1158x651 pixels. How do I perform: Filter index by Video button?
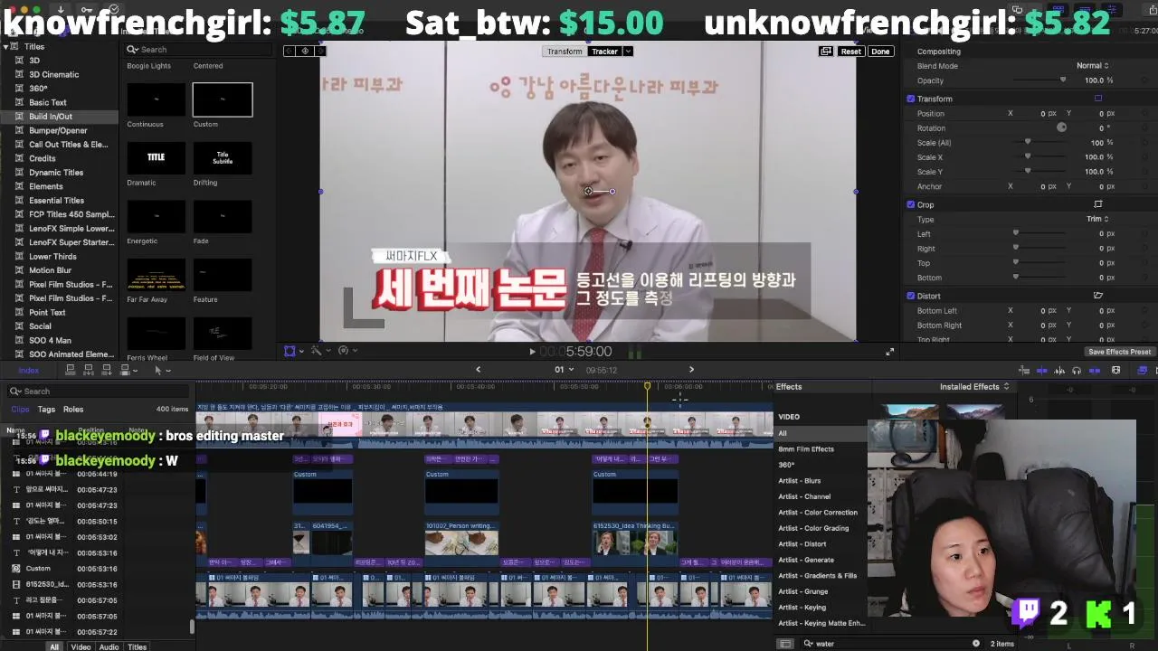(x=81, y=646)
